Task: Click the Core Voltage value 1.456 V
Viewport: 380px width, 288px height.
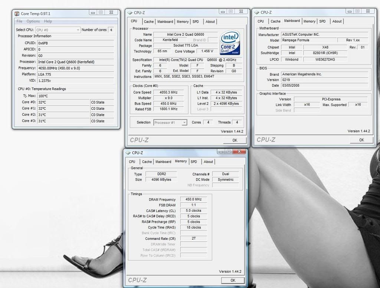Action: (x=207, y=51)
